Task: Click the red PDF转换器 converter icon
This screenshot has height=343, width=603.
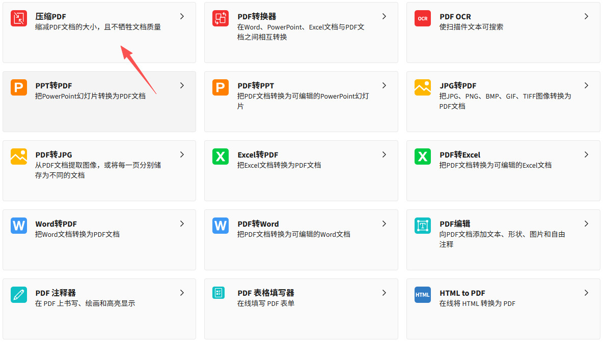Action: (221, 18)
